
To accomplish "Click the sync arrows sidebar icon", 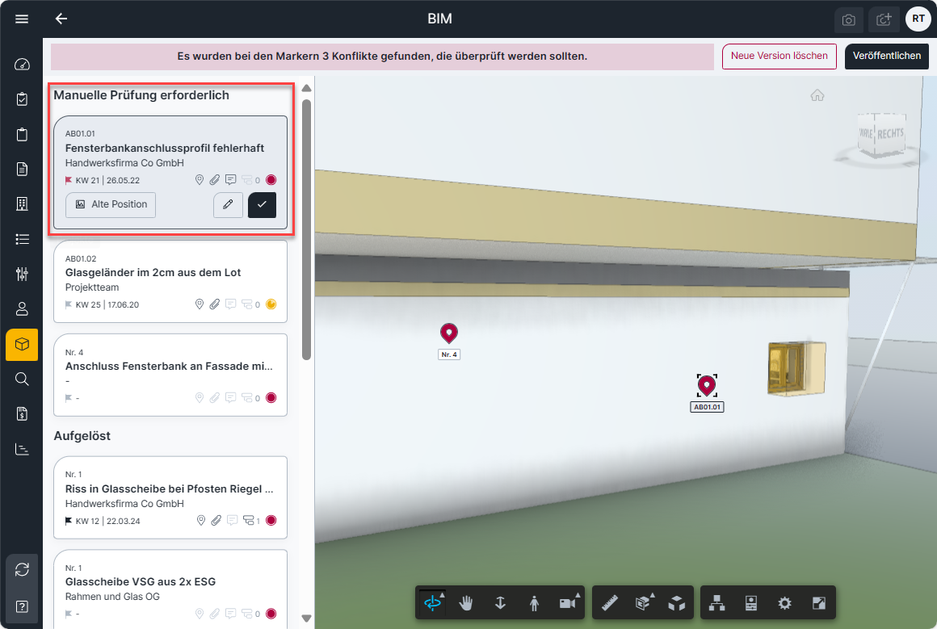I will 22,570.
